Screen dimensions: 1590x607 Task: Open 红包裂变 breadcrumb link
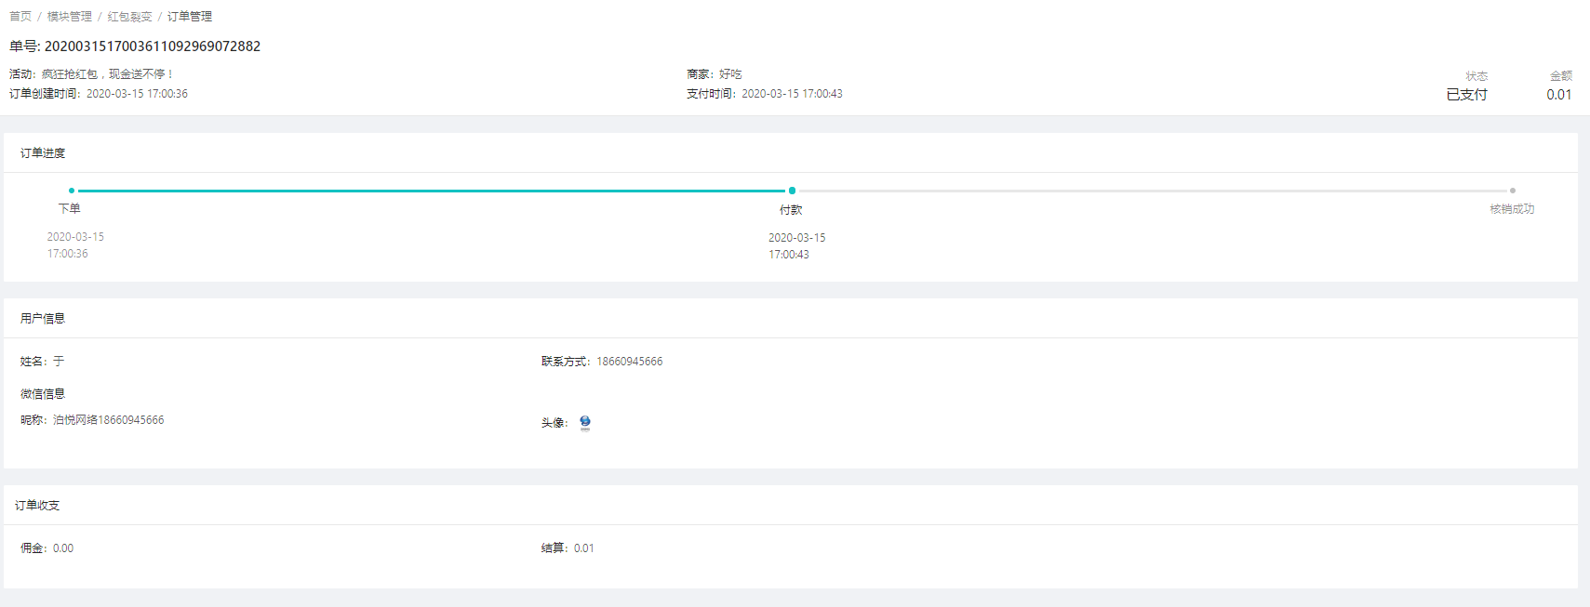point(129,17)
